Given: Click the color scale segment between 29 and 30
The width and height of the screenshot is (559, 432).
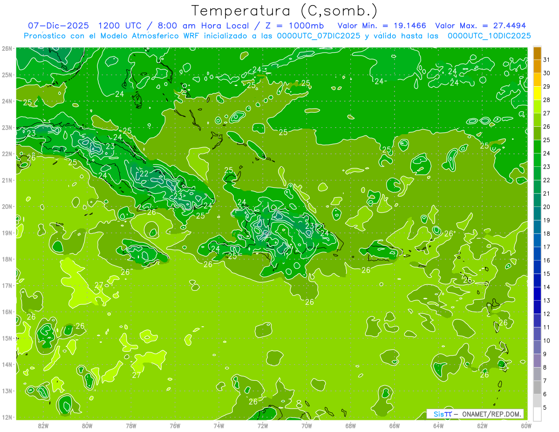Looking at the screenshot, I should point(537,80).
